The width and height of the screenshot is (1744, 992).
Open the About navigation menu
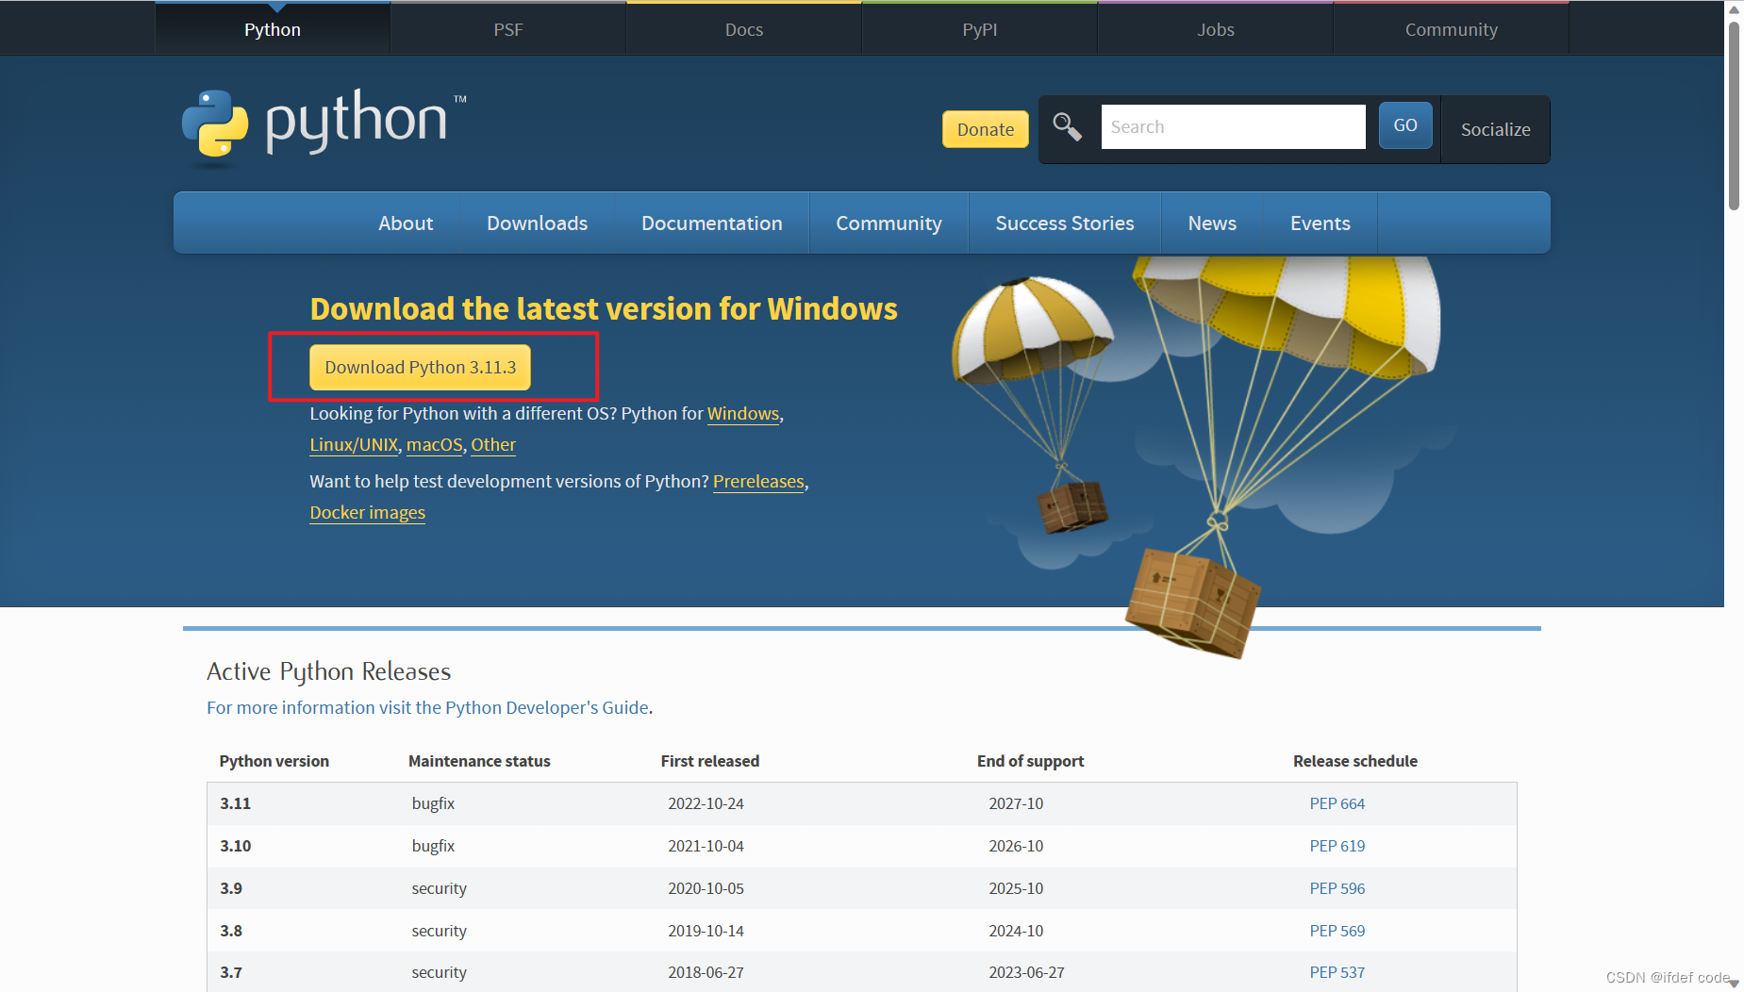tap(406, 223)
